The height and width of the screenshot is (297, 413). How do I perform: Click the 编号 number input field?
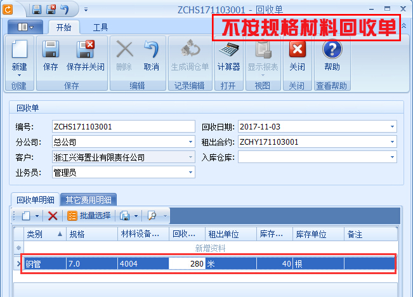[123, 126]
